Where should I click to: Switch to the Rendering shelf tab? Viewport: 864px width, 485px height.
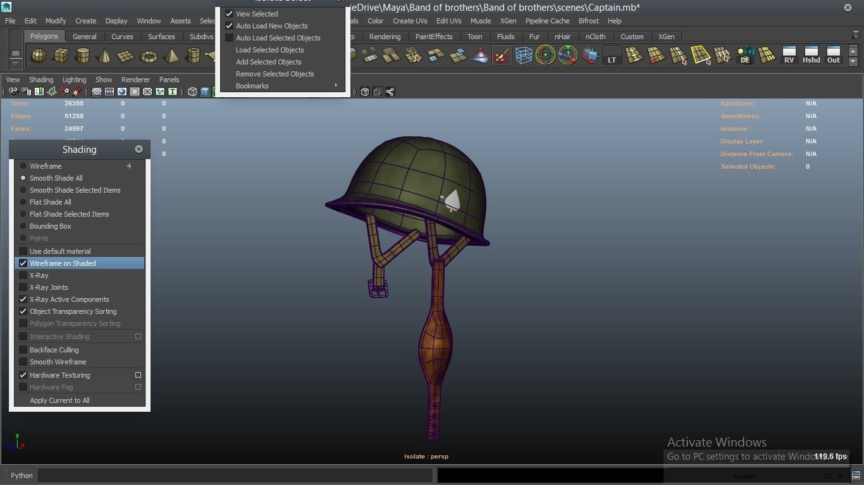coord(385,37)
